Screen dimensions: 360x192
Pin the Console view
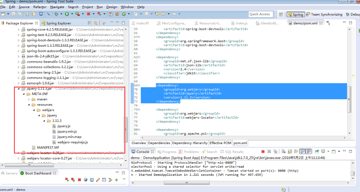click(317, 151)
